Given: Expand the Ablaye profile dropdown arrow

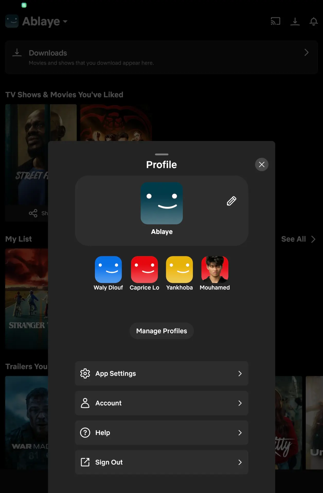Looking at the screenshot, I should [65, 21].
